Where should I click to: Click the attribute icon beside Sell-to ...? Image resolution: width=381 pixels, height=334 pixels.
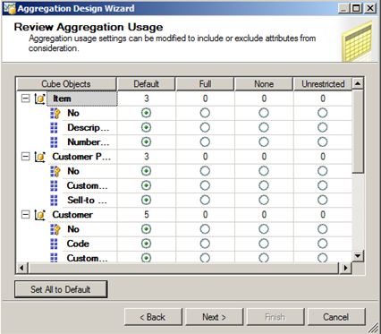54,201
